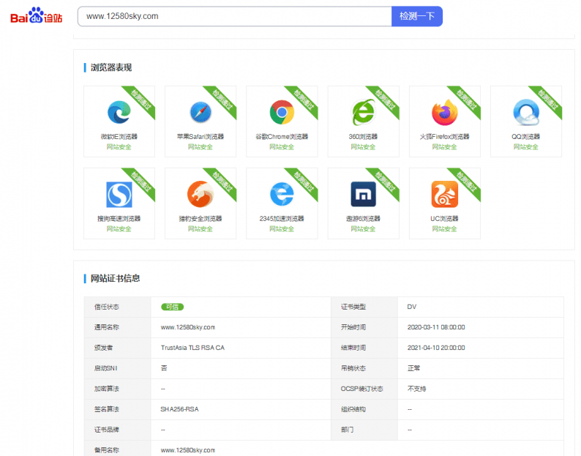Viewport: 581px width, 456px height.
Task: Click 启动SNI value 否
Action: point(164,368)
